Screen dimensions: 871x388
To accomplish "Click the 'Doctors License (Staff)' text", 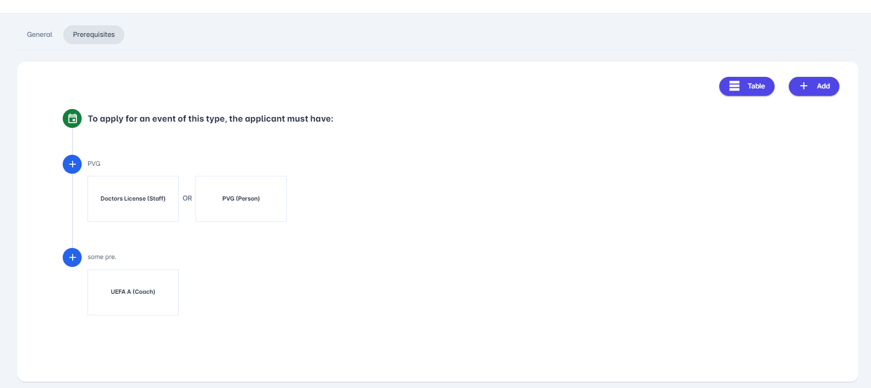I will (133, 198).
